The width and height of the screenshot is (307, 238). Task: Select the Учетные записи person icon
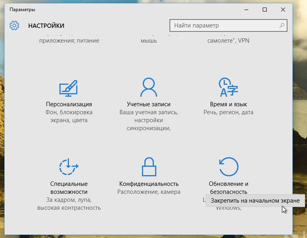tap(148, 87)
